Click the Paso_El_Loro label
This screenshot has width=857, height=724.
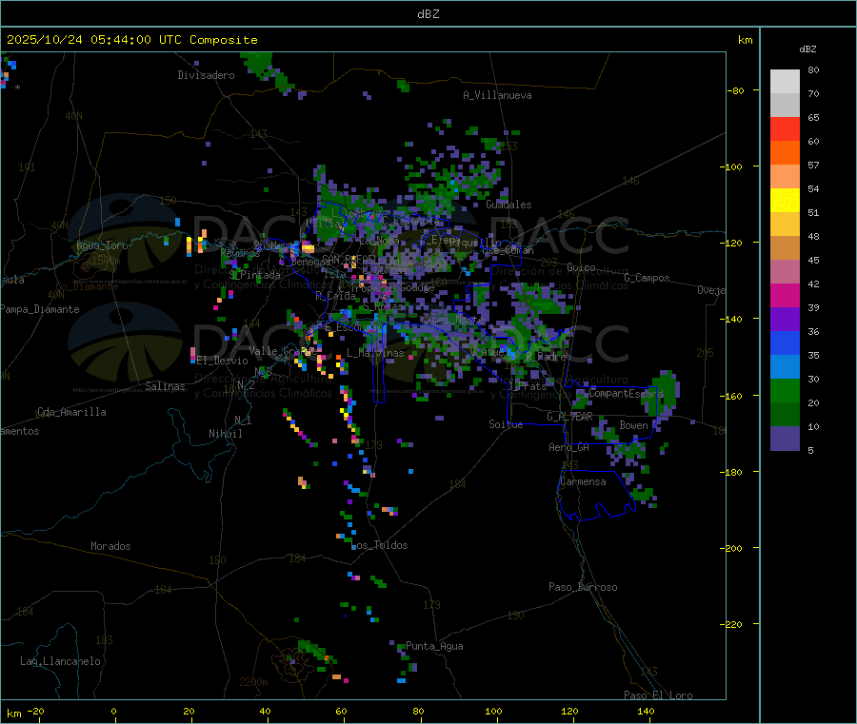point(658,695)
